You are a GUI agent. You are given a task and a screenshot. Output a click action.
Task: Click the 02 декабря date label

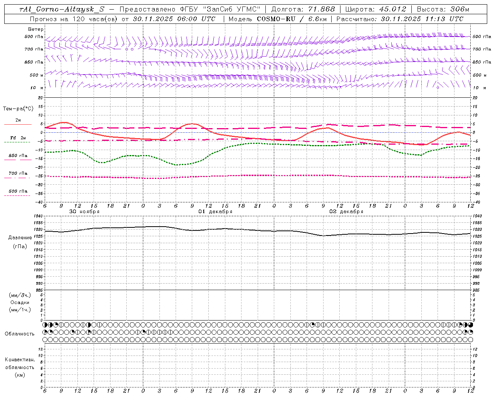346,212
